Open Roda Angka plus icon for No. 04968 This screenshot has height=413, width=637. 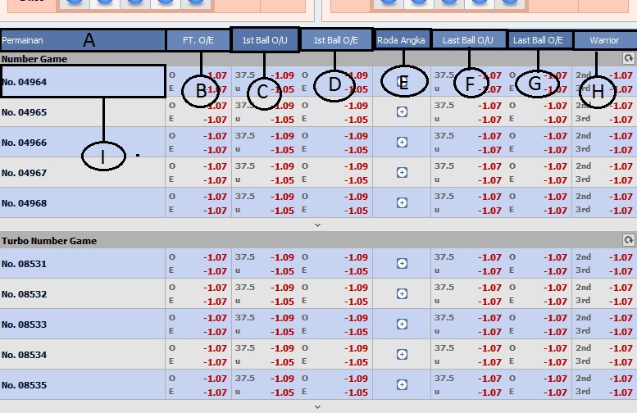click(402, 203)
